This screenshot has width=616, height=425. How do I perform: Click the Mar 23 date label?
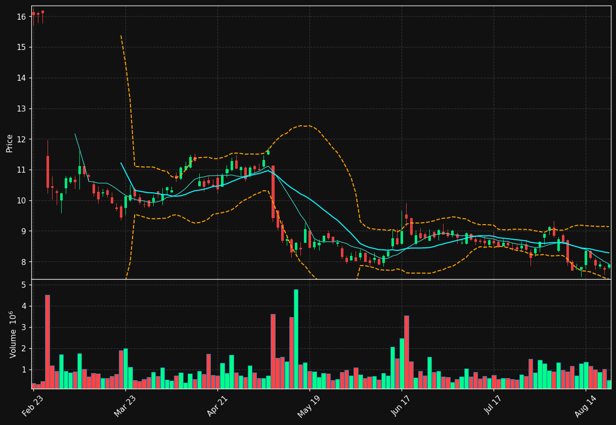tap(124, 406)
